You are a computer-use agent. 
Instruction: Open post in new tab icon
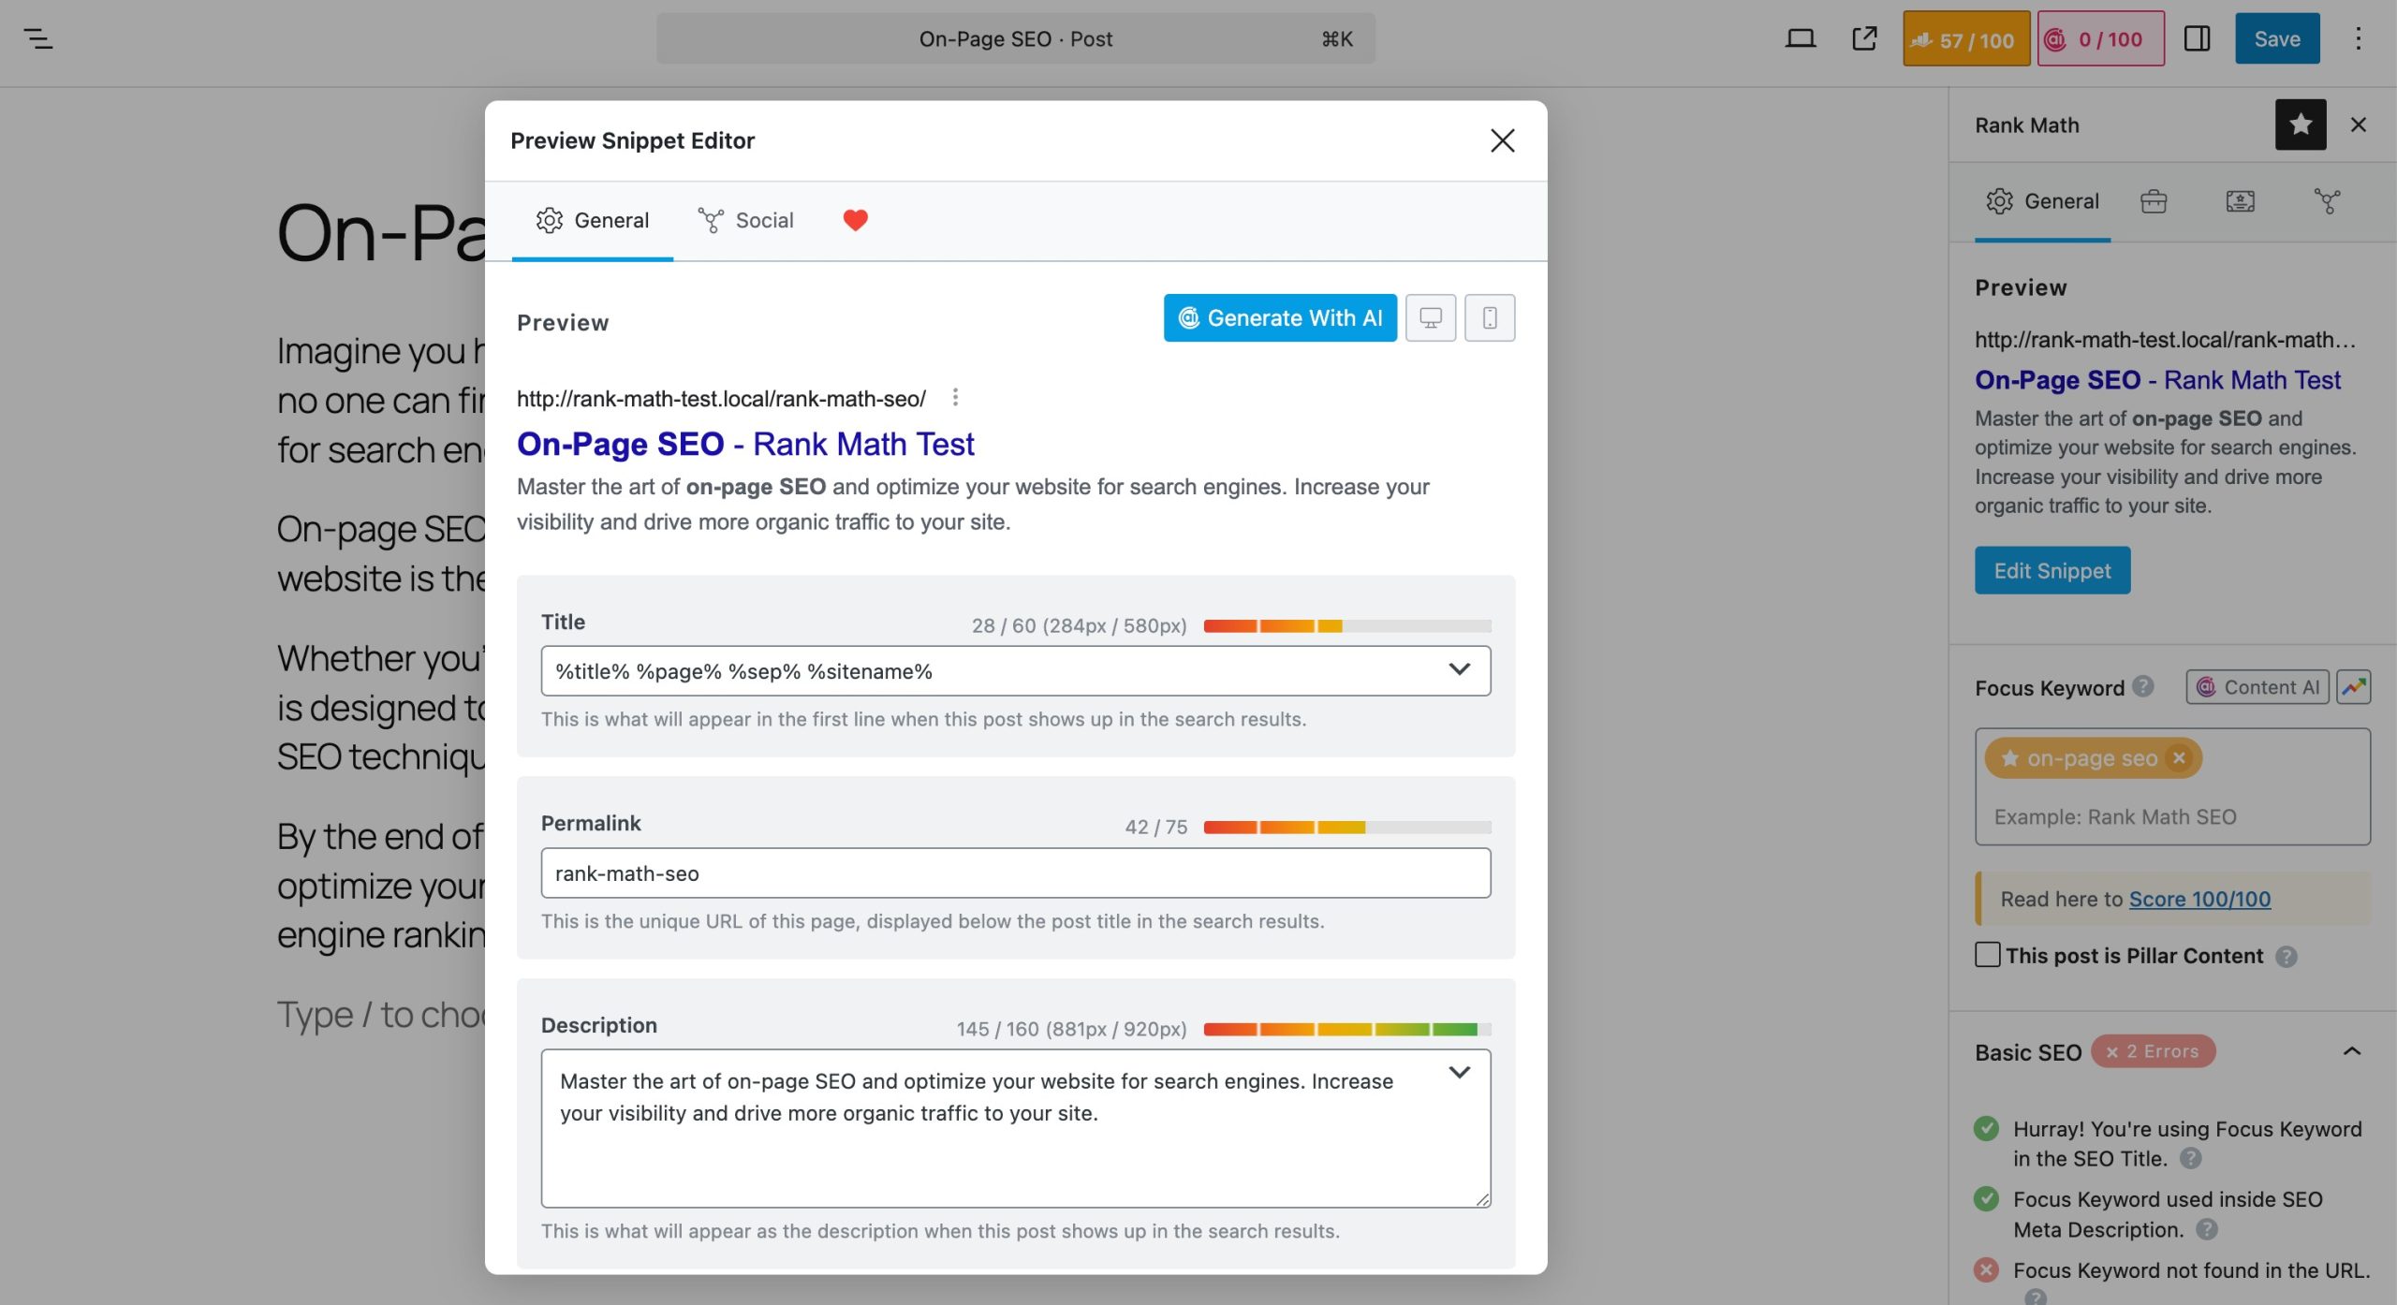point(1864,38)
